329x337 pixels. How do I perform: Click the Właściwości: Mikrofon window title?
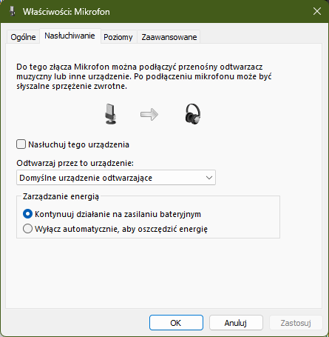coord(67,12)
